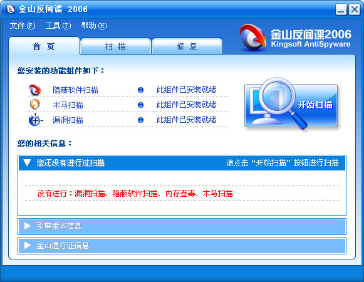Click the blue status dot for 漏洞扫描
This screenshot has width=364, height=282.
tap(140, 120)
